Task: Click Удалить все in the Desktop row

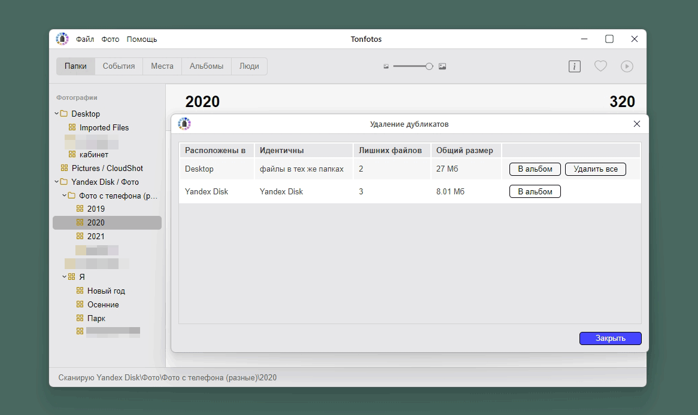Action: tap(595, 169)
